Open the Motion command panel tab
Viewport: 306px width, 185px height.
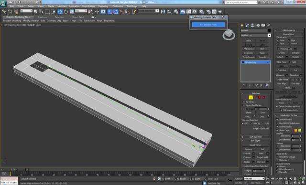point(258,25)
